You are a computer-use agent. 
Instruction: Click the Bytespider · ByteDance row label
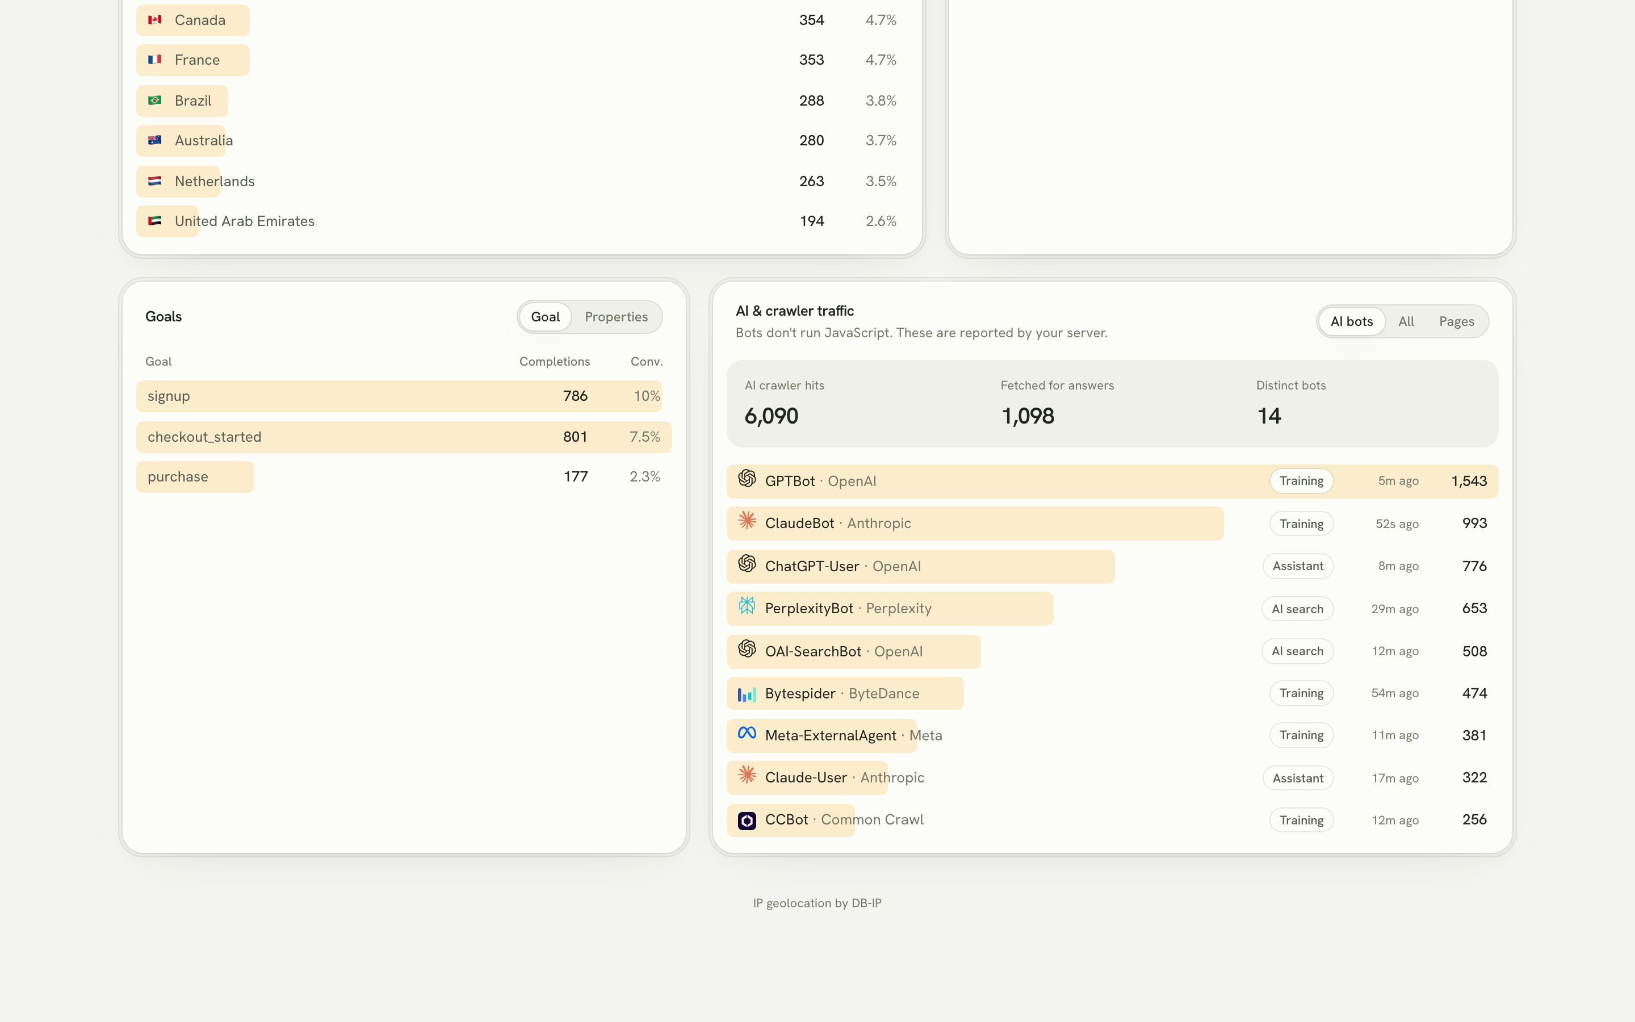(842, 693)
